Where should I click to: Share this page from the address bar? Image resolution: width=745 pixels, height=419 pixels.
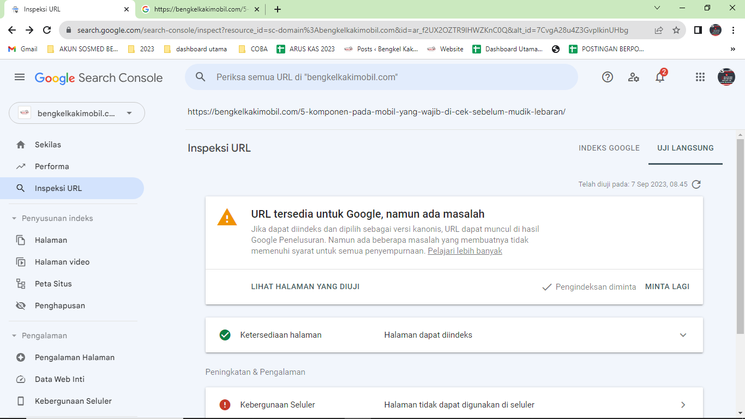pyautogui.click(x=659, y=30)
